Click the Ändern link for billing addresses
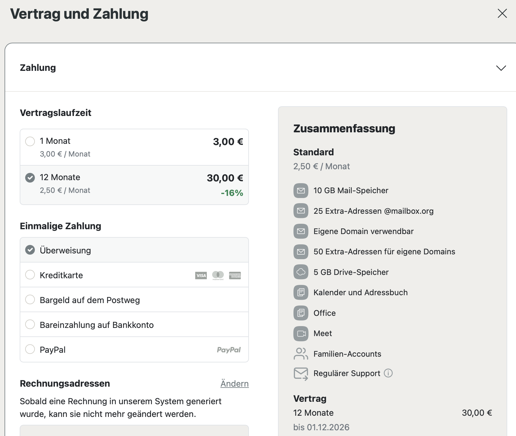 point(234,384)
